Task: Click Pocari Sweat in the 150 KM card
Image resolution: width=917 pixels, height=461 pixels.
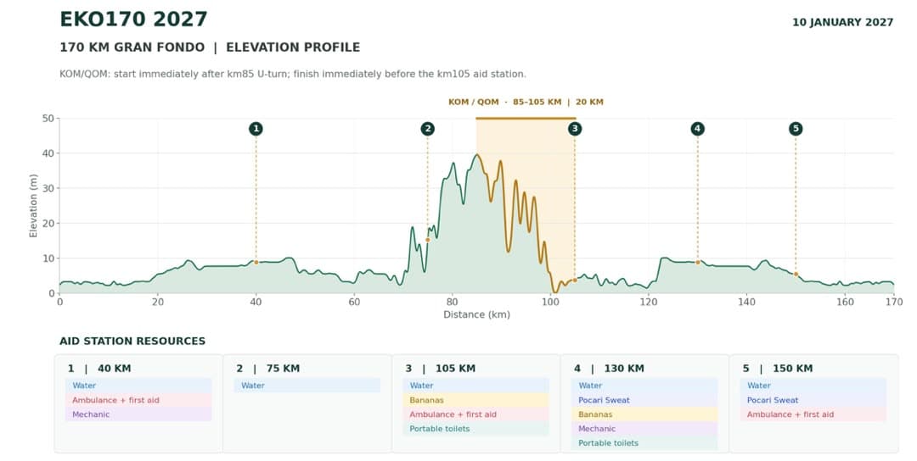Action: (813, 400)
